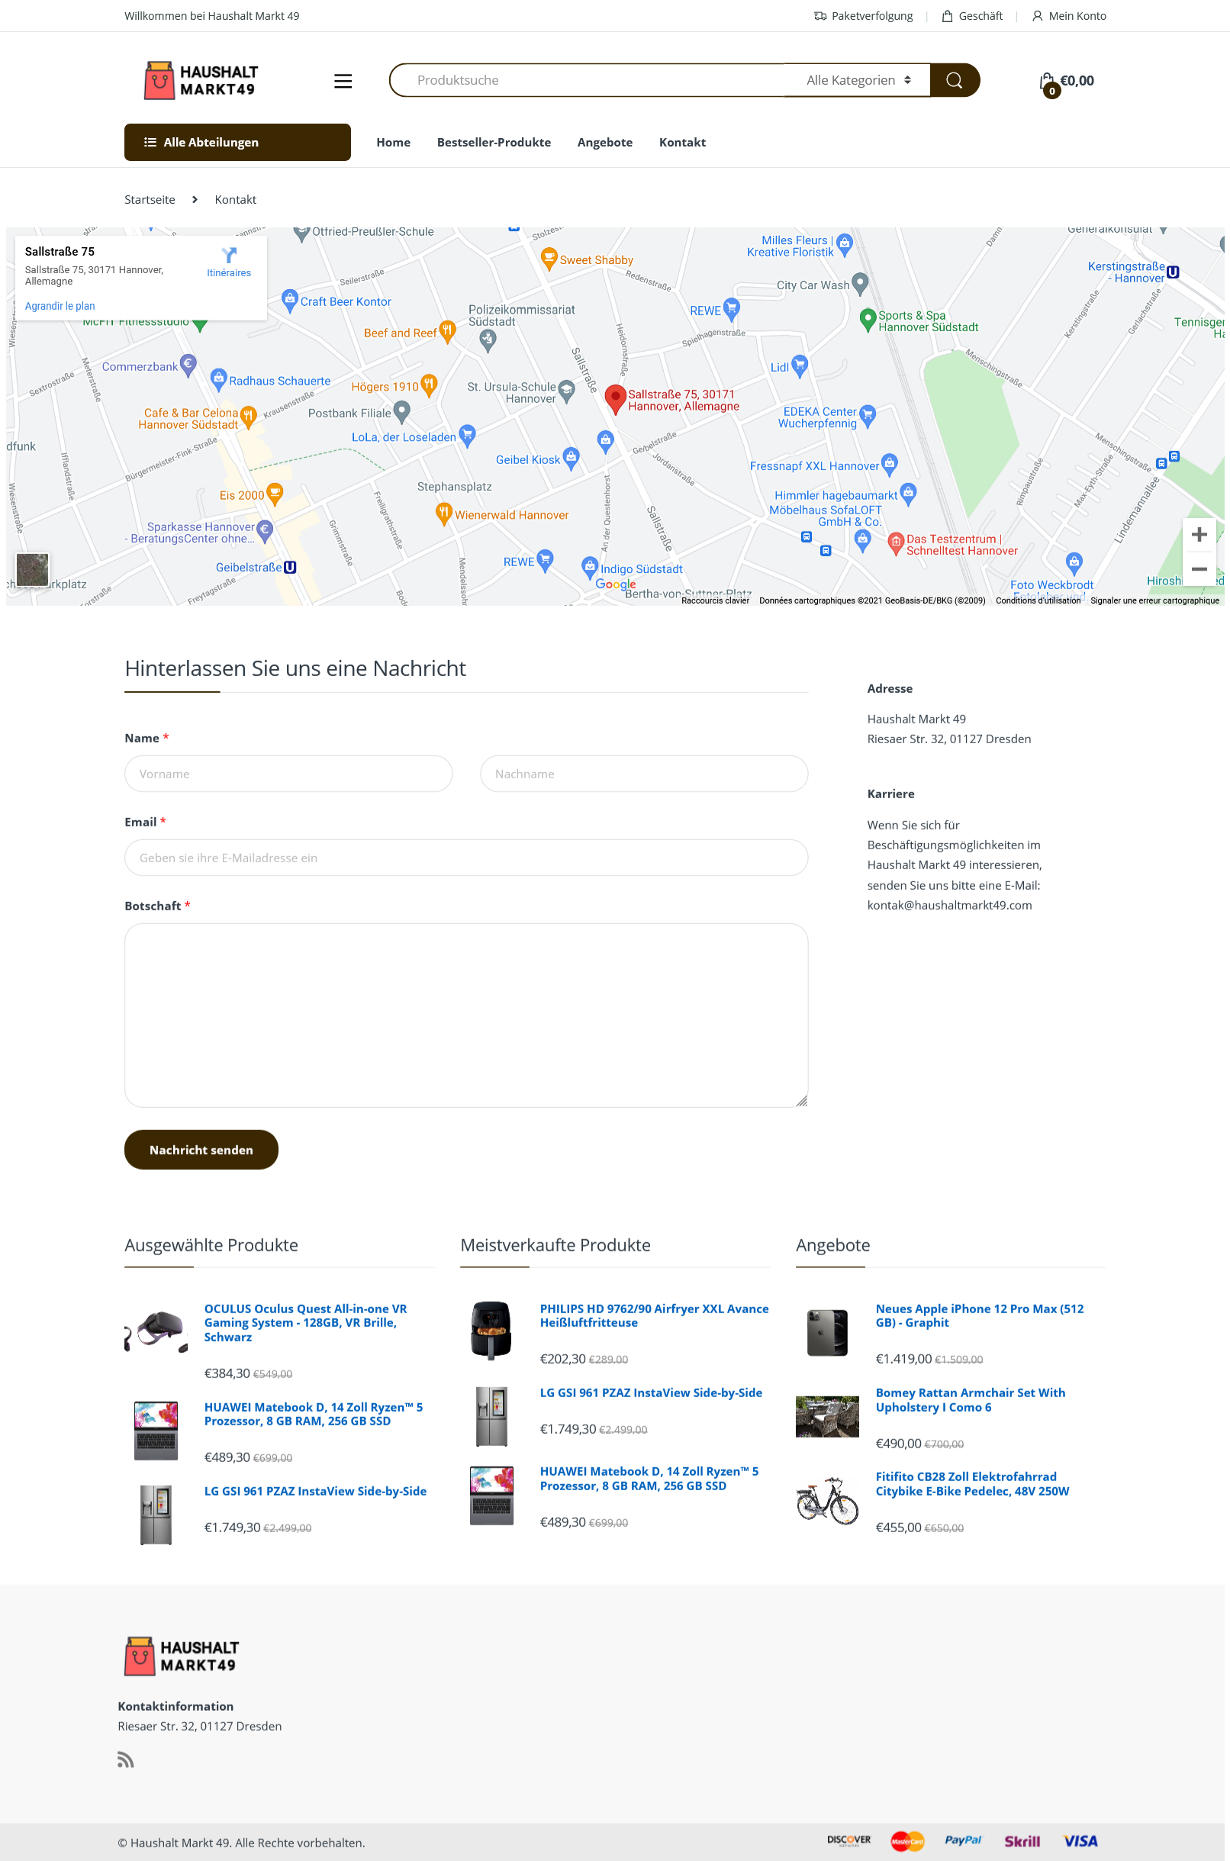
Task: Open Bomey Rattan Armchair Set link
Action: [970, 1399]
